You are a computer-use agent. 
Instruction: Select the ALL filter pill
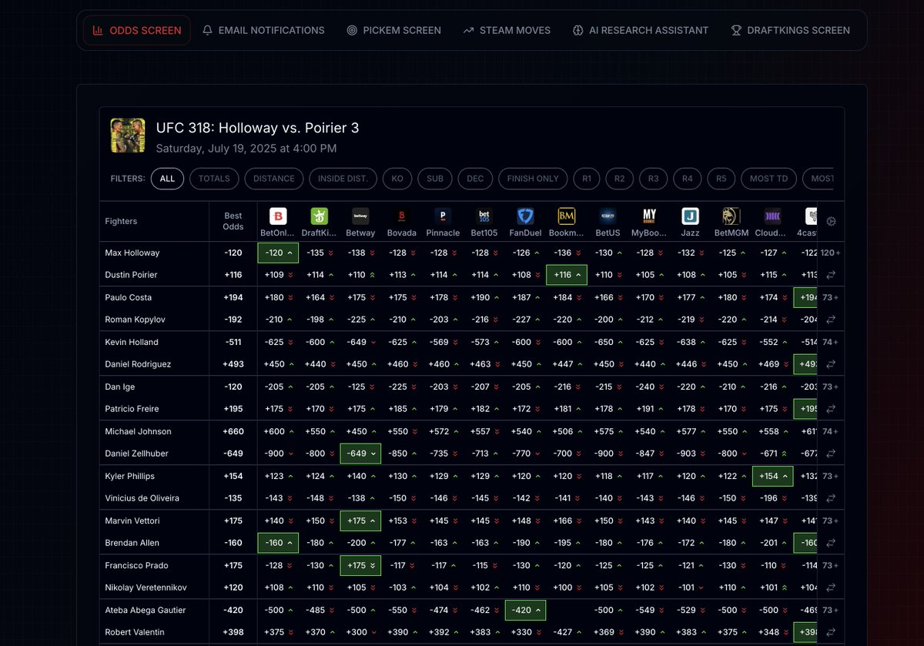pos(167,179)
